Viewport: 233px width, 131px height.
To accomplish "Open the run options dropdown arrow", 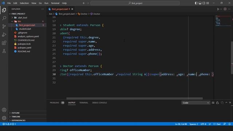I will tap(221, 9).
